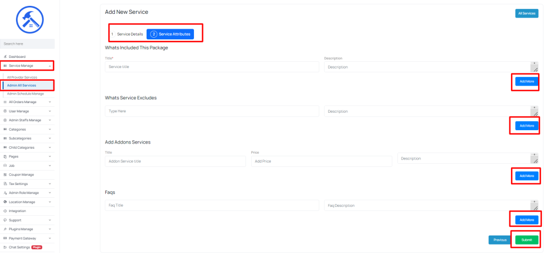This screenshot has height=253, width=544.
Task: Collapse the Service Manage menu chevron
Action: click(50, 65)
